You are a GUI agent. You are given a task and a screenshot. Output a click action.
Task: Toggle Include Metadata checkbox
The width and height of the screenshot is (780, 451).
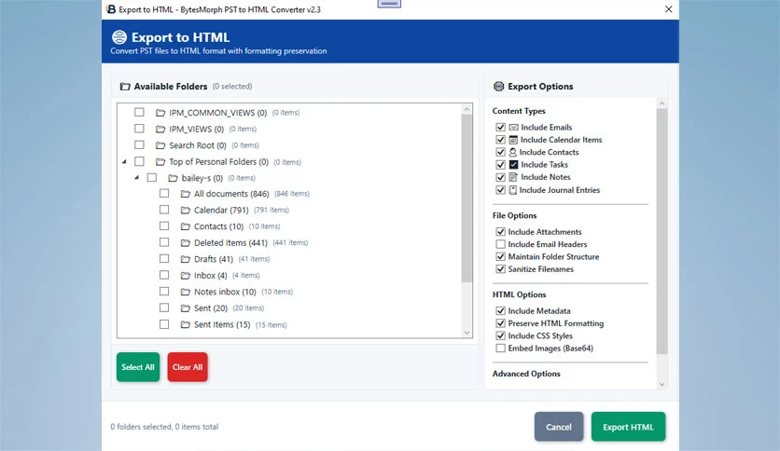[x=500, y=311]
